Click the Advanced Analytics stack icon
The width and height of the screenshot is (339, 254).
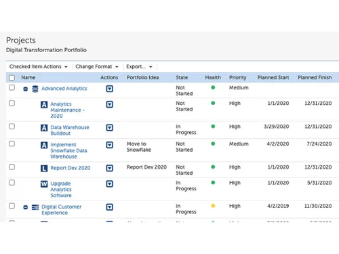pyautogui.click(x=35, y=89)
